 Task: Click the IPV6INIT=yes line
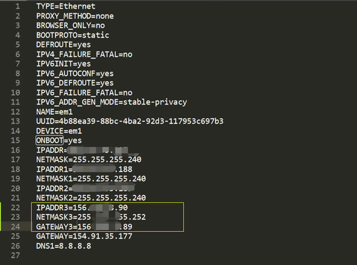63,64
